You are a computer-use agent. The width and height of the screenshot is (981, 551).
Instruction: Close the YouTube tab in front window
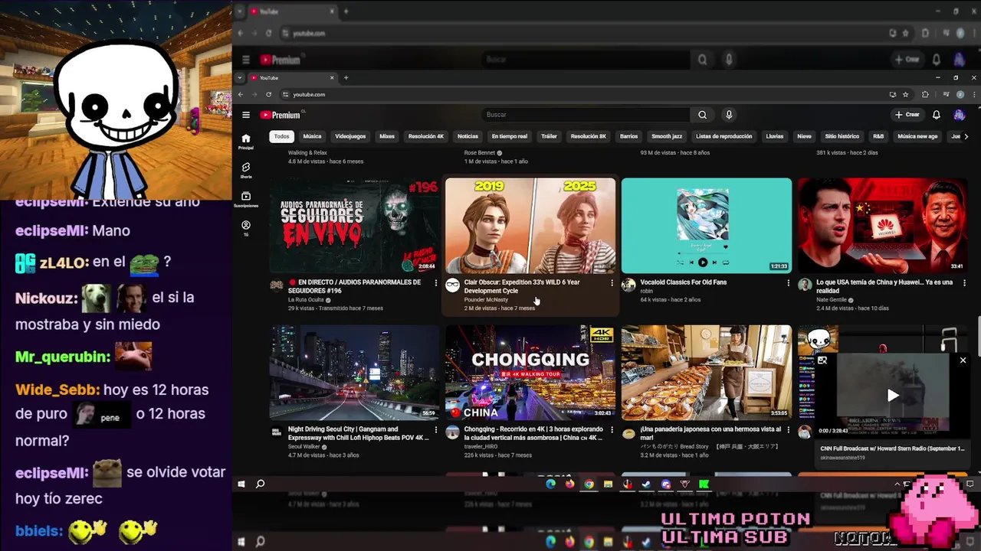(x=332, y=77)
